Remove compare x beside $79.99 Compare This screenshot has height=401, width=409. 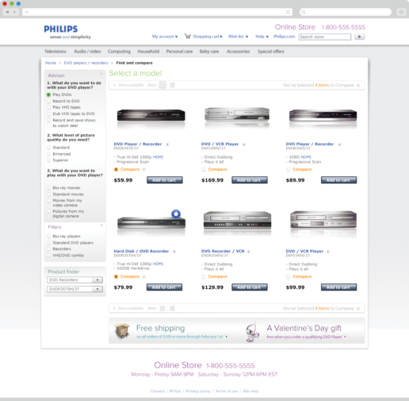[x=144, y=276]
